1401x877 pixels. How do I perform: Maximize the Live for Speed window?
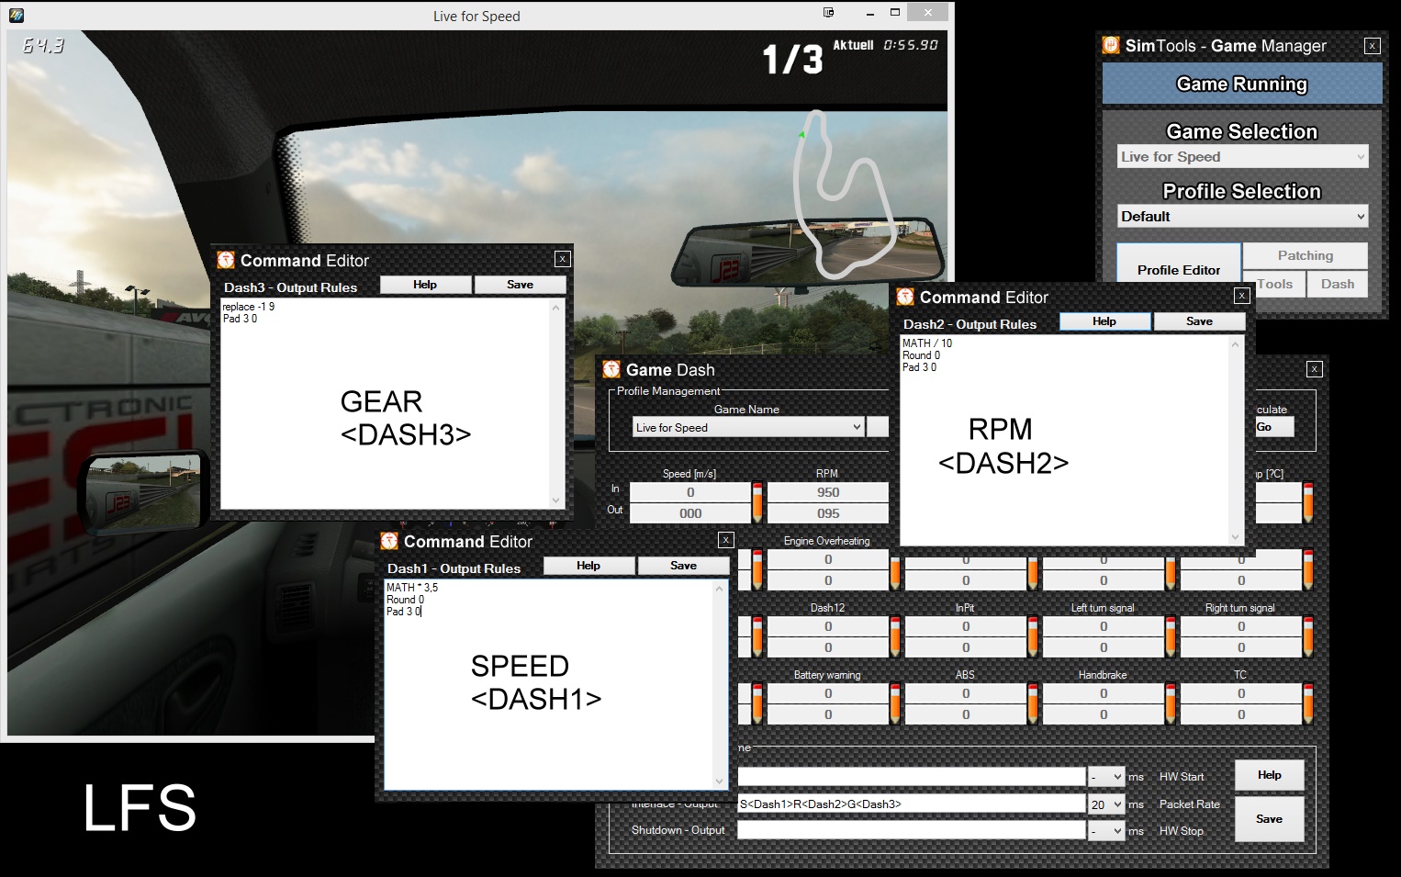click(x=895, y=13)
